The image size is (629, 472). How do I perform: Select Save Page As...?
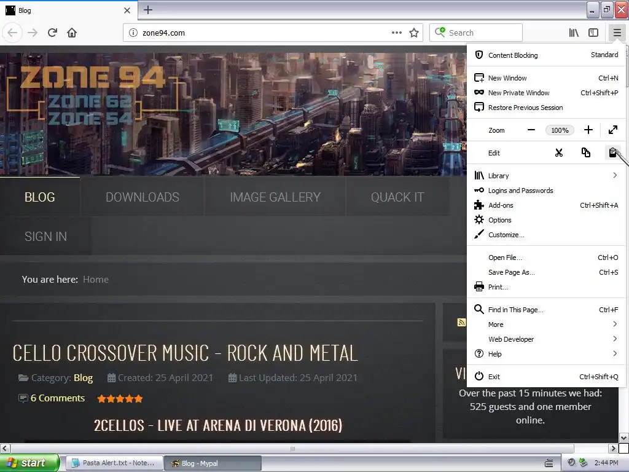(x=546, y=272)
